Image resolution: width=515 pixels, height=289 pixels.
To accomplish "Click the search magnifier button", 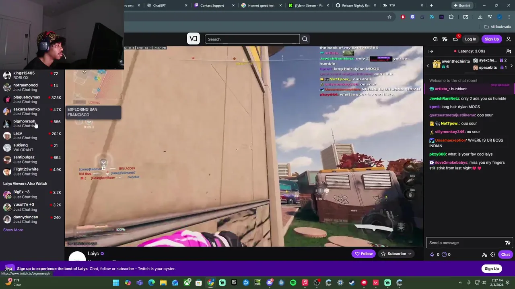I will (x=305, y=39).
